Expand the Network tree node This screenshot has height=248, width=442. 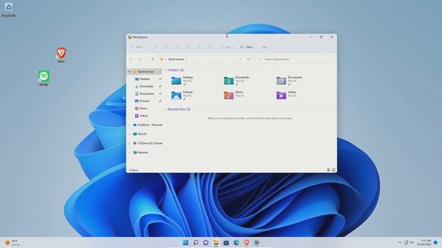[x=130, y=152]
